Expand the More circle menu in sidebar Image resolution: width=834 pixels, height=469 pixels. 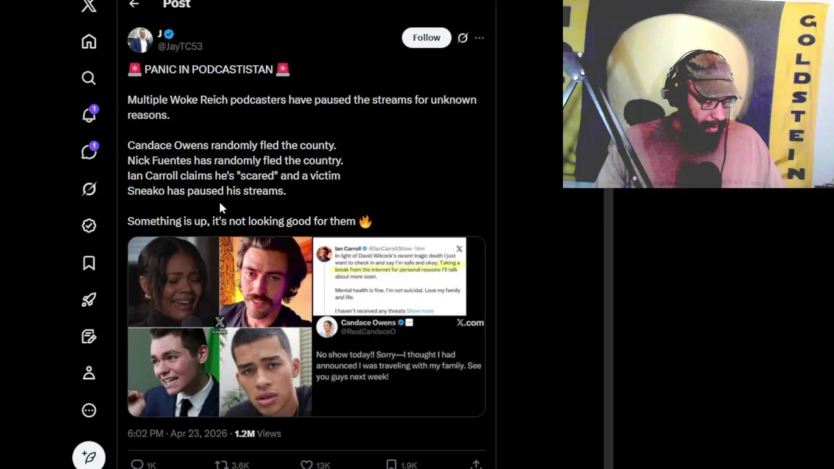[89, 410]
